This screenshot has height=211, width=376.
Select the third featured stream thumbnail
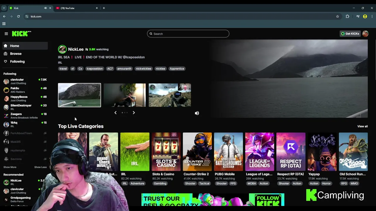pos(170,95)
